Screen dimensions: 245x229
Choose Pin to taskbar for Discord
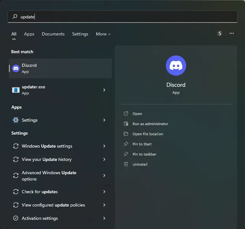[x=144, y=154]
